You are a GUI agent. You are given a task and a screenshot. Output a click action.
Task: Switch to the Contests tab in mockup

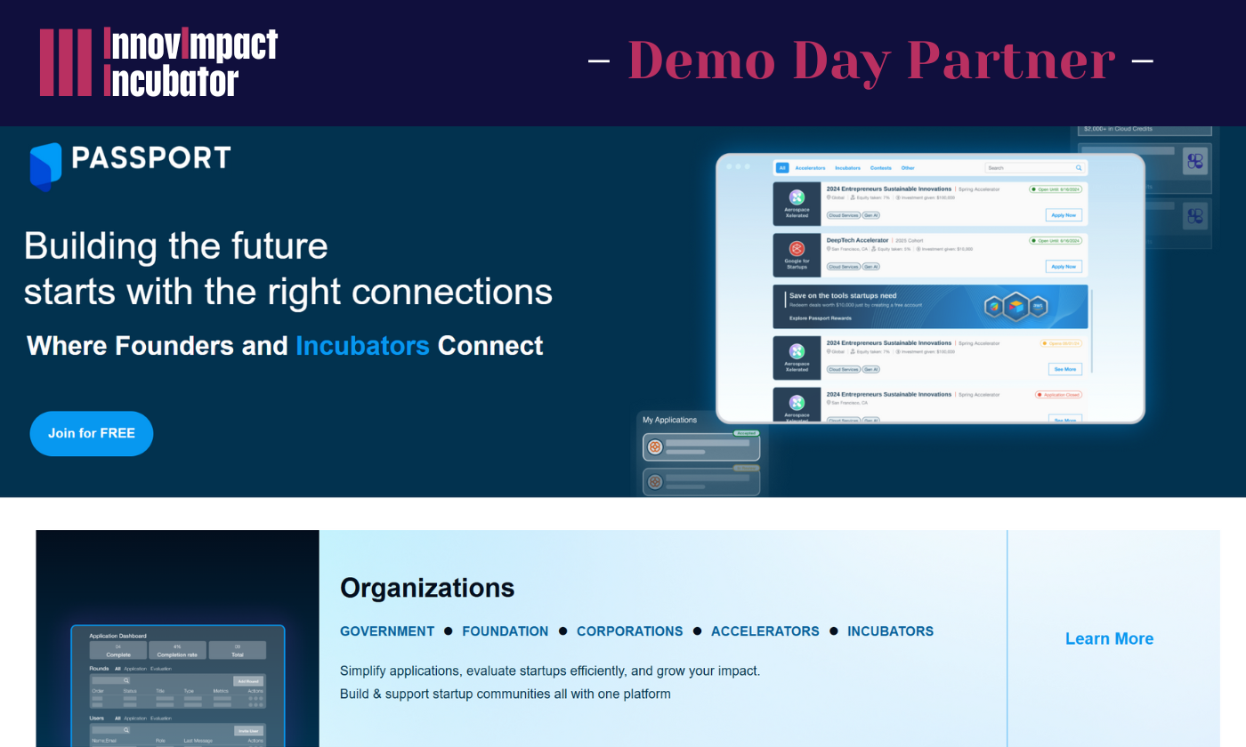tap(881, 168)
